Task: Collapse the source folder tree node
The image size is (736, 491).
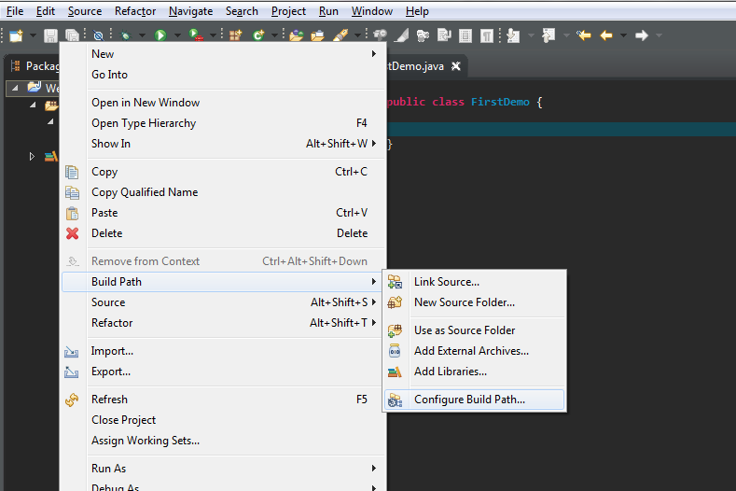Action: coord(33,105)
